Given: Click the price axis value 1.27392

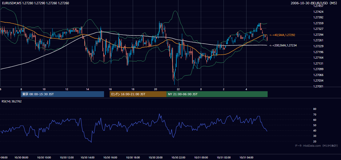Looking at the screenshot, I should point(318,17).
